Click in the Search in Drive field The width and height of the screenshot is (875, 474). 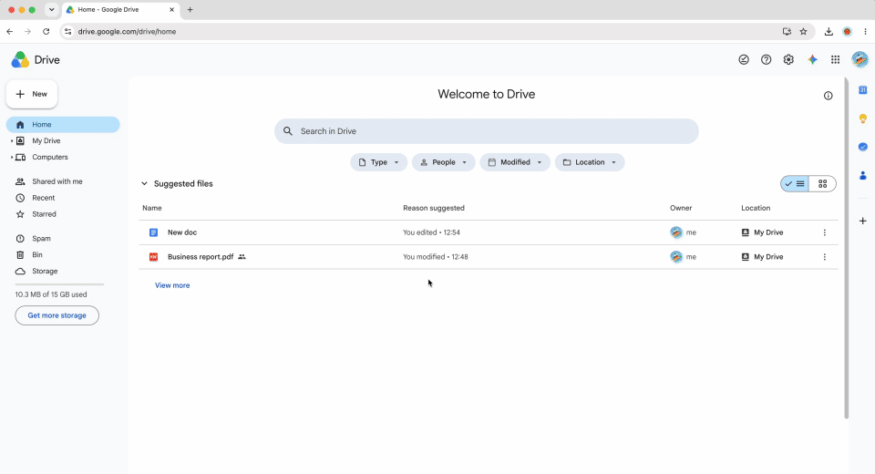point(486,131)
